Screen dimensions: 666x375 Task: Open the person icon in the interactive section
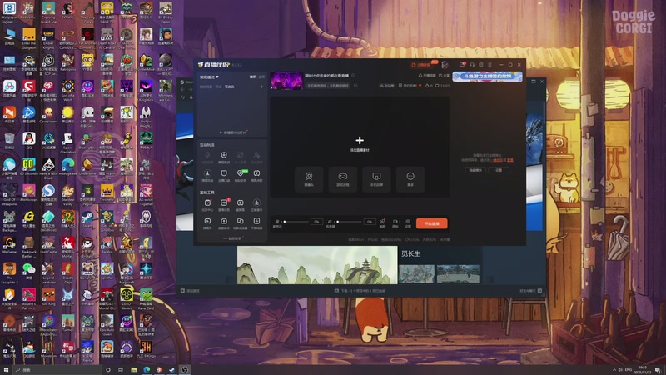pos(256,157)
